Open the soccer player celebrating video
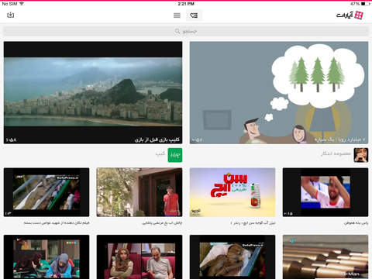 coord(325,192)
